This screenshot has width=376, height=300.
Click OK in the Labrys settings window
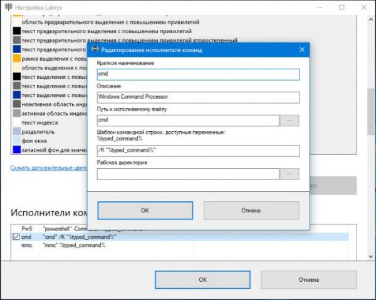202,279
